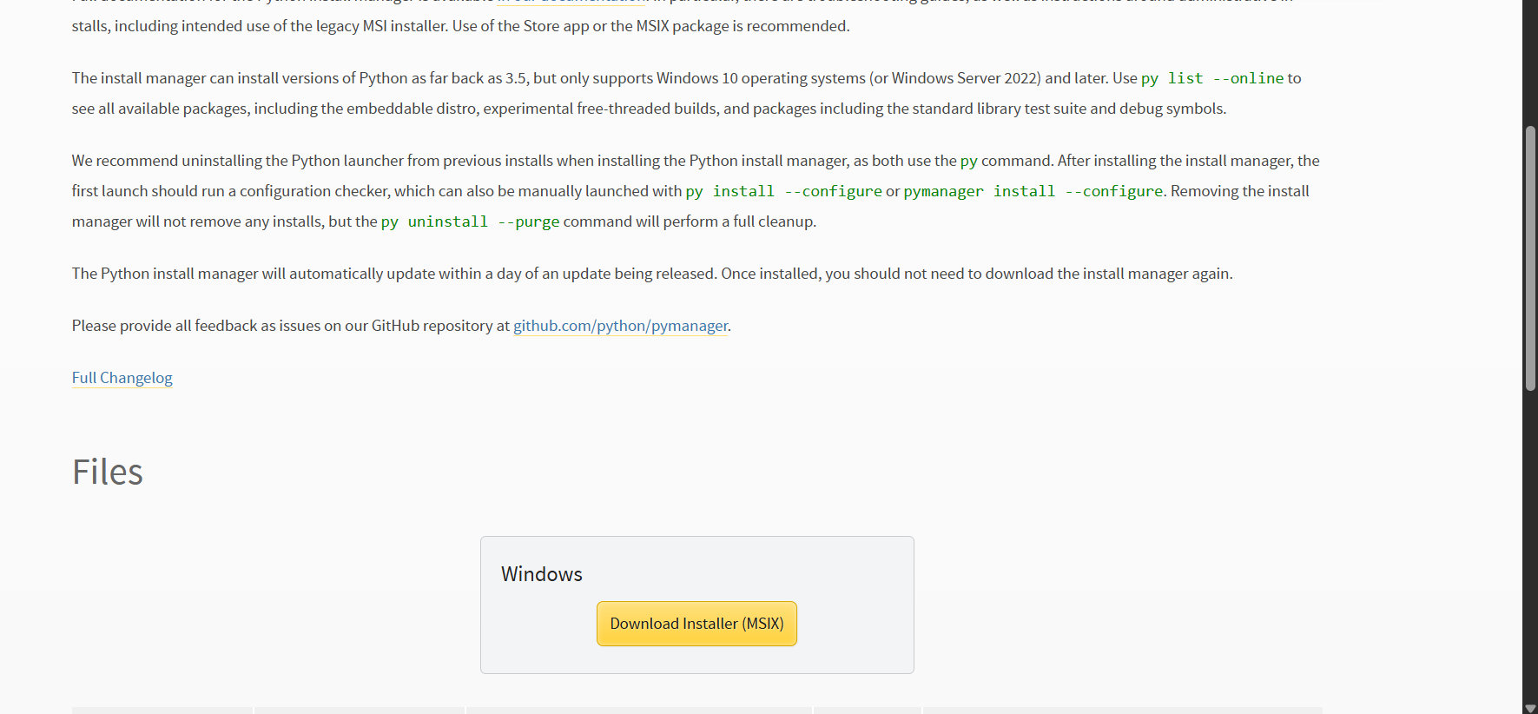Click the "Windows" heading in the download box
Image resolution: width=1538 pixels, height=714 pixels.
[x=542, y=574]
